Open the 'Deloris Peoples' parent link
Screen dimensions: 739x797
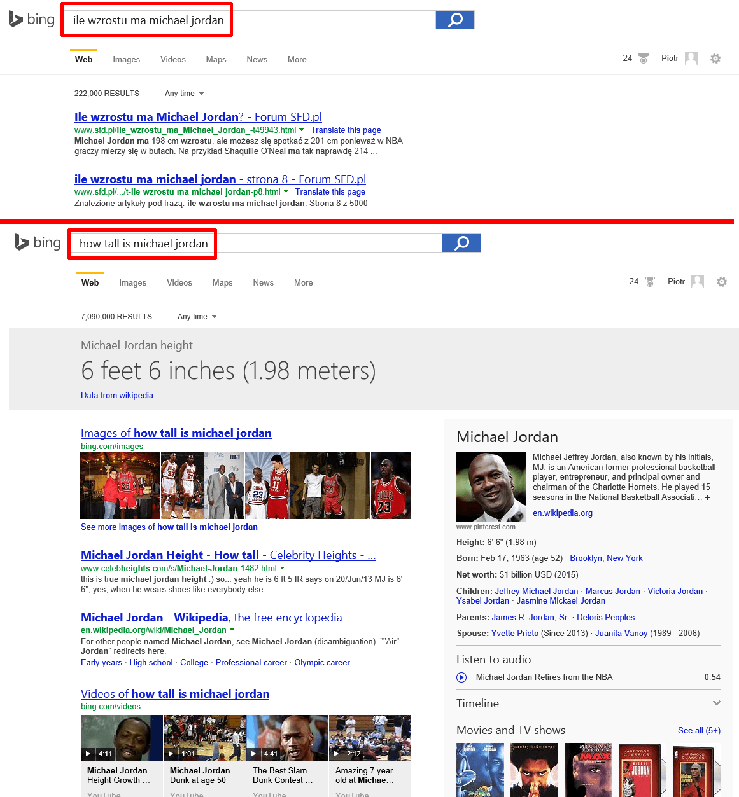coord(605,617)
